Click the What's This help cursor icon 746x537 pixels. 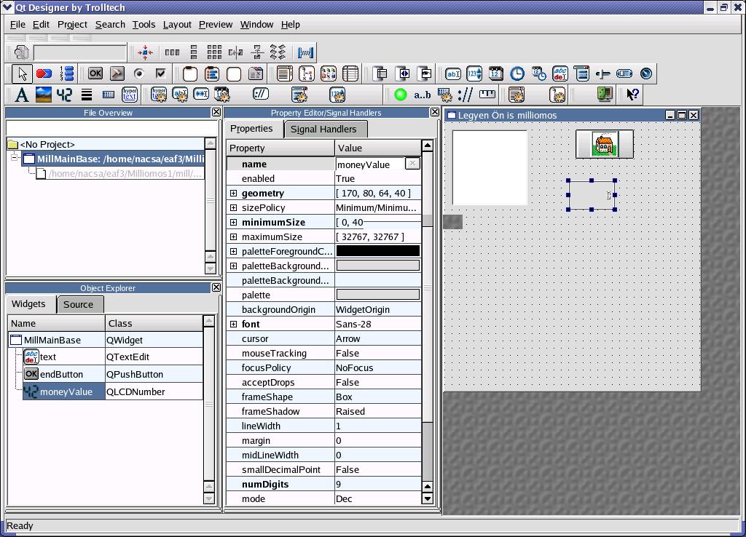point(632,95)
